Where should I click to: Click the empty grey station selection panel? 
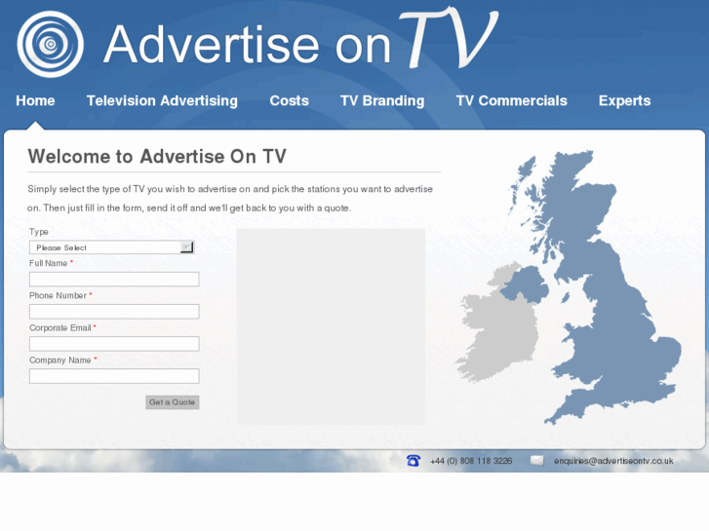(x=331, y=326)
